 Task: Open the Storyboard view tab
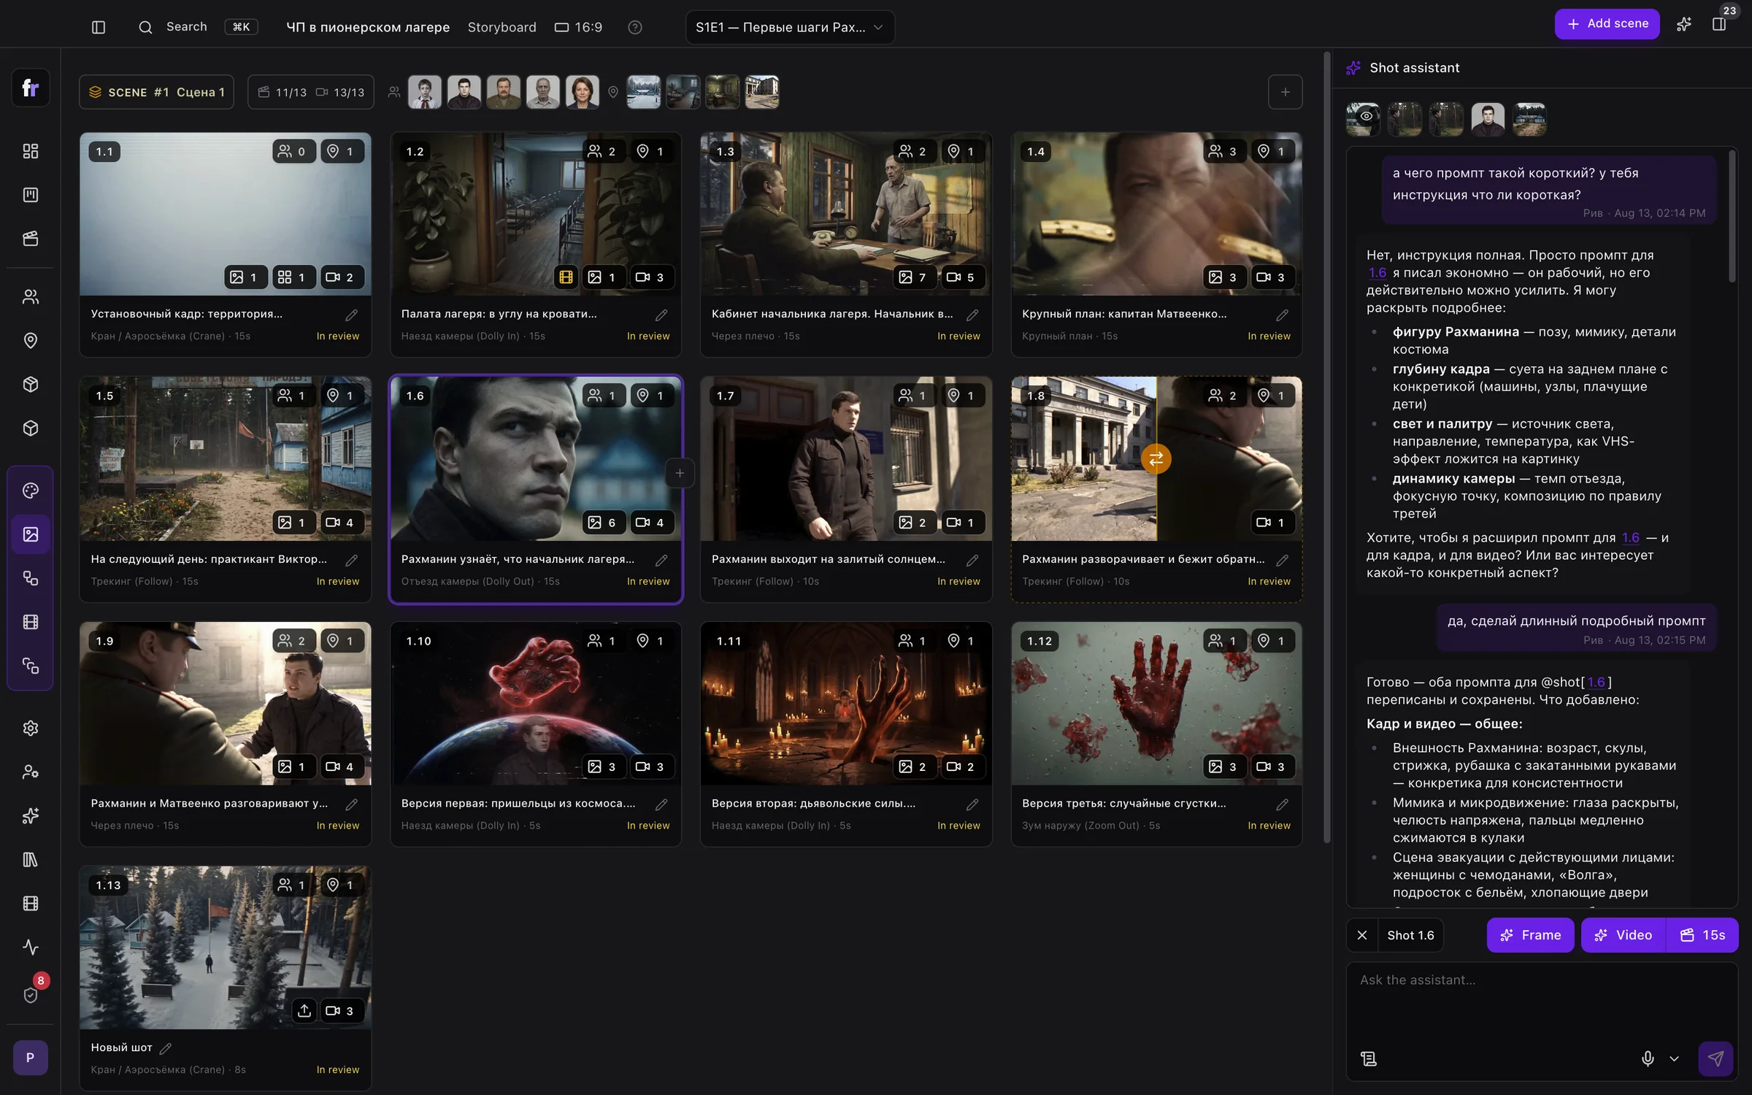(502, 27)
